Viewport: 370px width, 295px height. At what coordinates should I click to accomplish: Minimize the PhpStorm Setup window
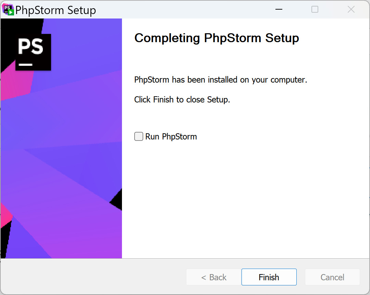(279, 10)
